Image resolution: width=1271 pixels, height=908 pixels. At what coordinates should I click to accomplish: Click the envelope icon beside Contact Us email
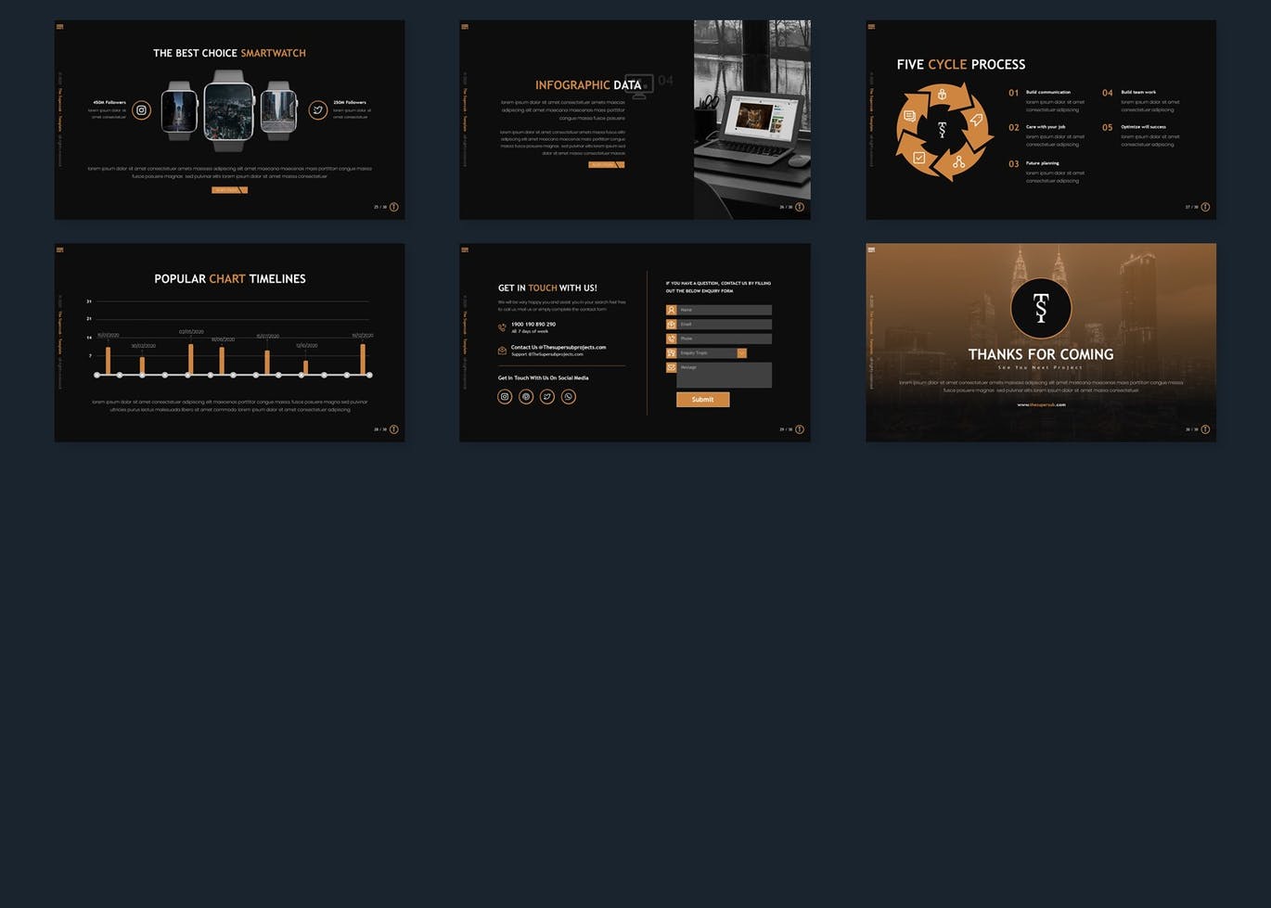(502, 351)
